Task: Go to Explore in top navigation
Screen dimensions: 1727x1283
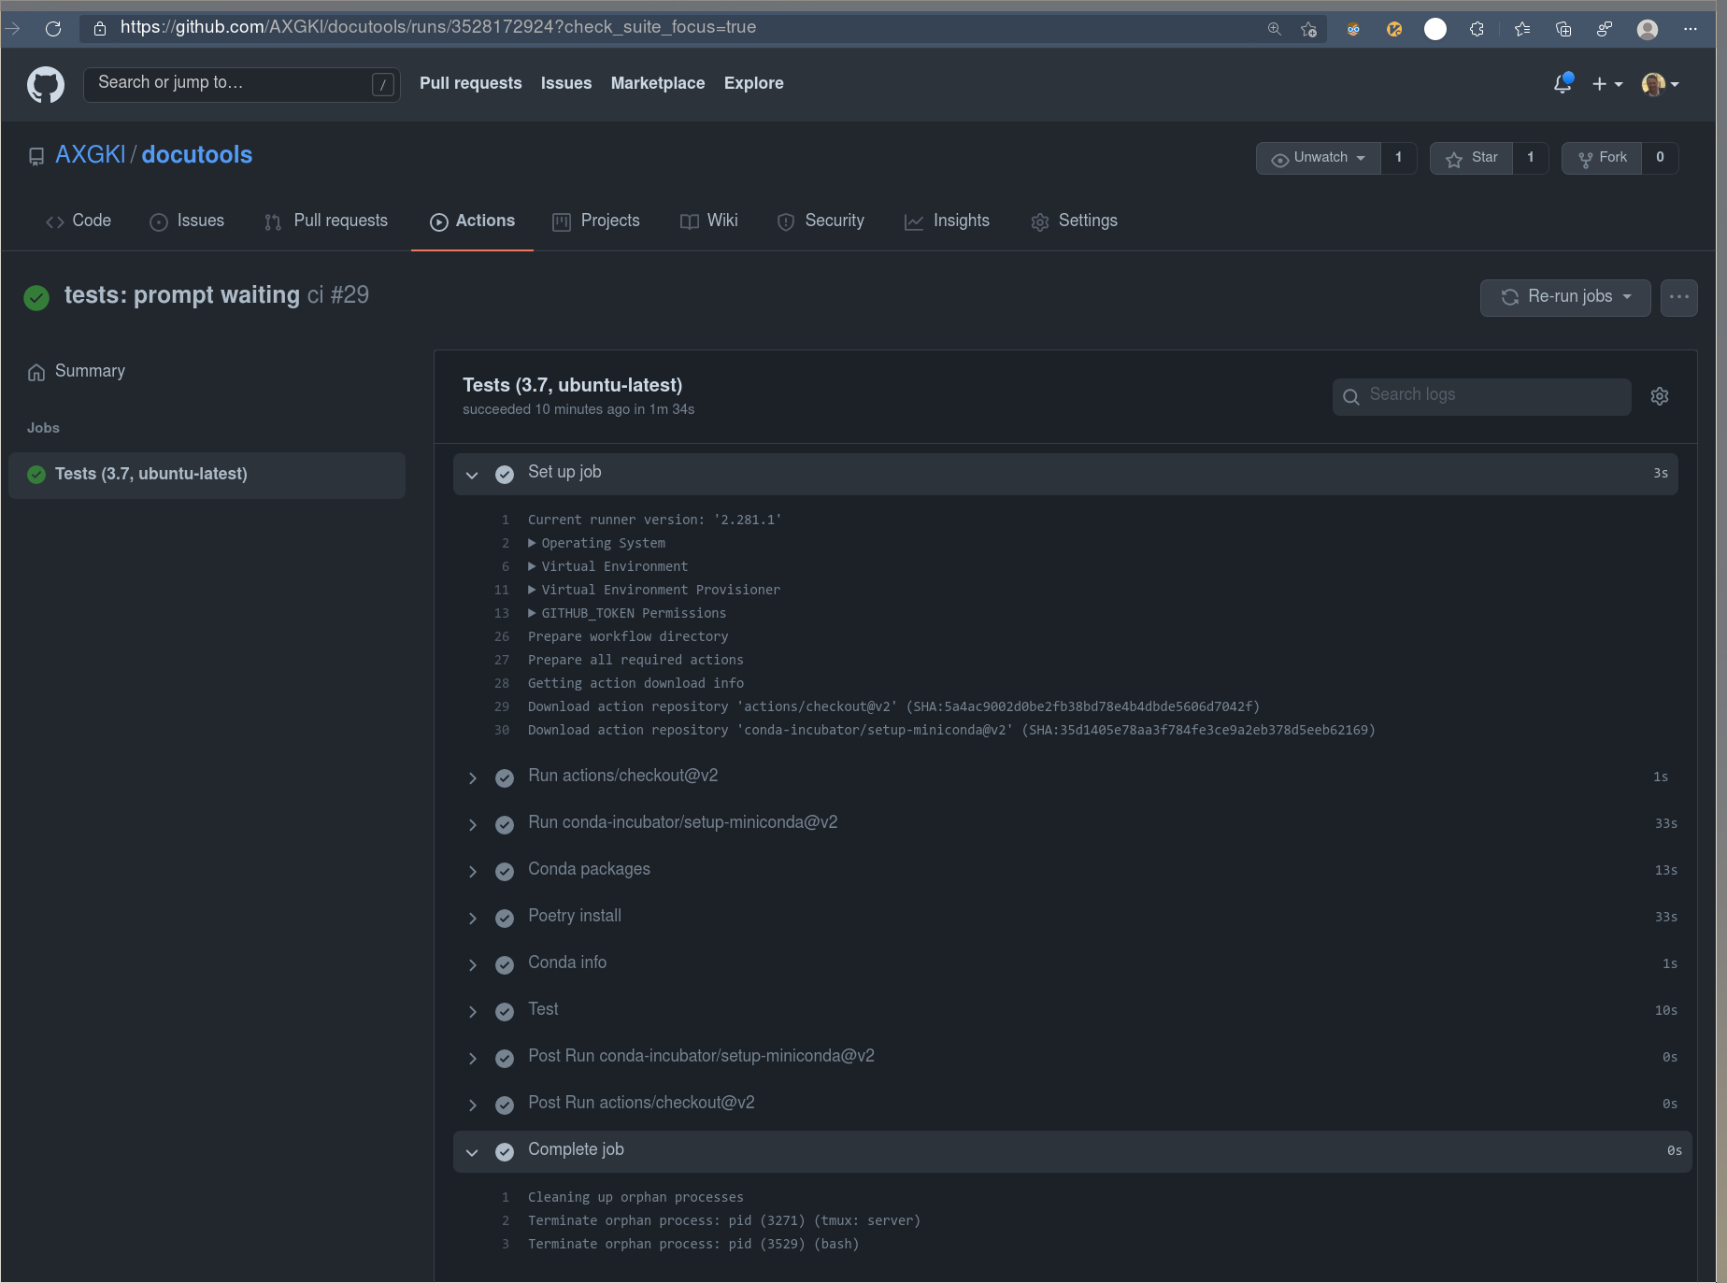Action: point(754,84)
